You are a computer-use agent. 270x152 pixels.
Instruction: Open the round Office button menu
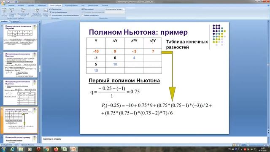[x=3, y=3]
